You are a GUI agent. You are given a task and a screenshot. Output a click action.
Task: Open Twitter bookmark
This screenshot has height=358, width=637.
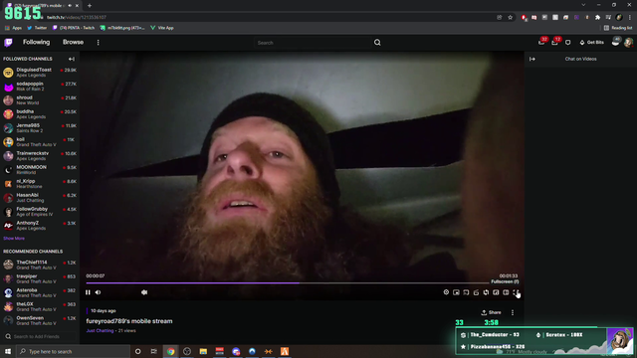pyautogui.click(x=37, y=28)
